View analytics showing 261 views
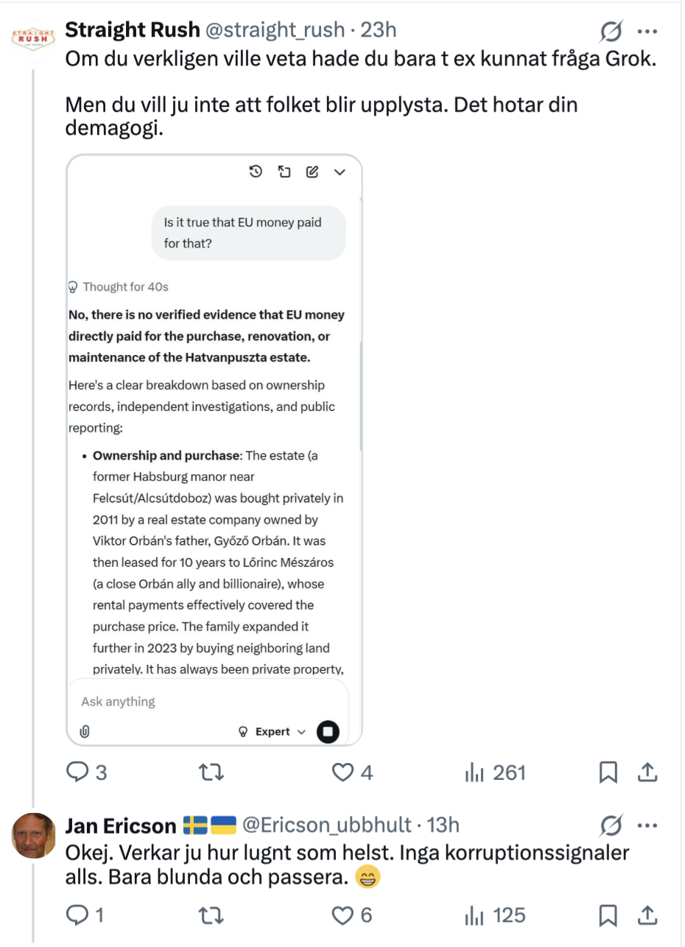This screenshot has width=685, height=947. tap(474, 772)
